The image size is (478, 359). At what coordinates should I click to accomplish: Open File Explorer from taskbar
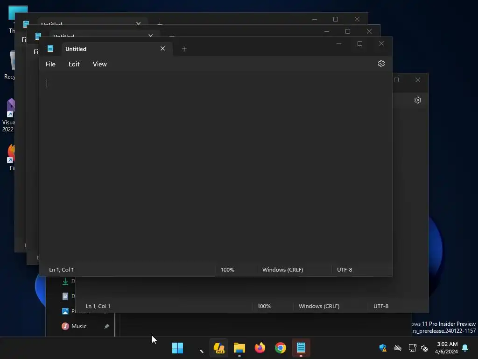[239, 348]
